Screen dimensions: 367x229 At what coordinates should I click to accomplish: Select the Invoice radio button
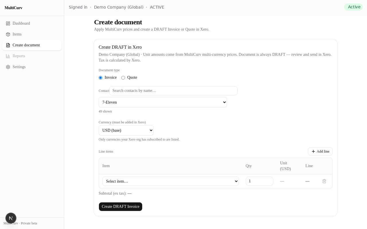coord(100,78)
